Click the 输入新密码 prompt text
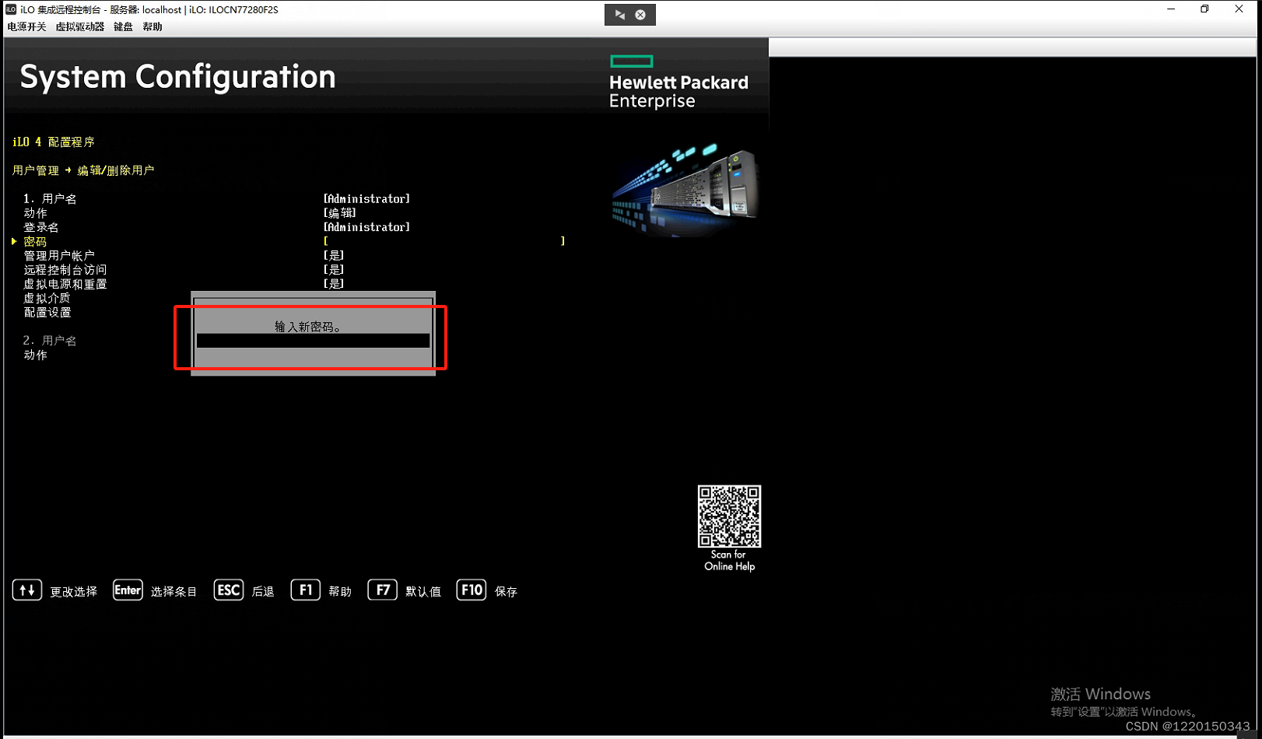 pyautogui.click(x=308, y=327)
